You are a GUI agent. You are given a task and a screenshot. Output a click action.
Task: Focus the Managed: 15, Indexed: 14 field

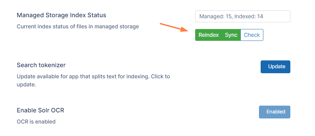point(242,17)
